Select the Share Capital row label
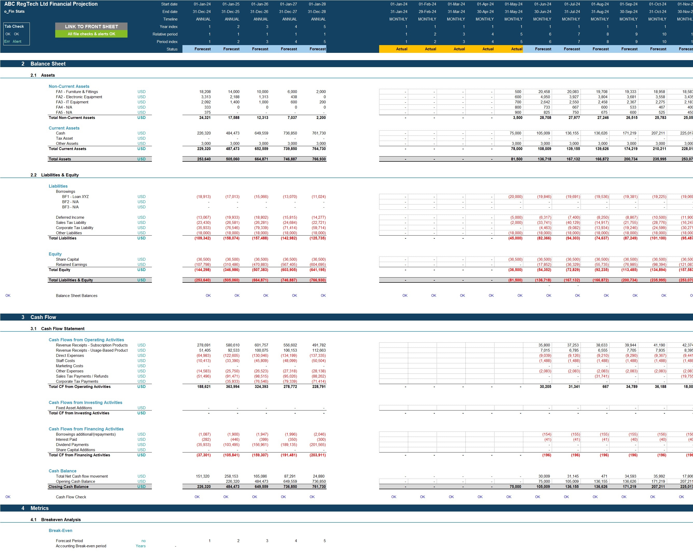This screenshot has width=693, height=553. (67, 259)
